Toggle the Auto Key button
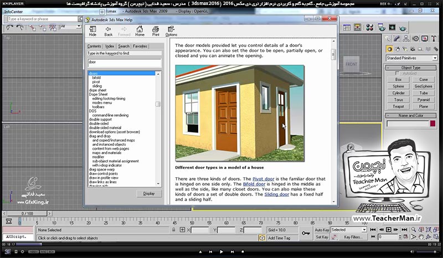The width and height of the screenshot is (443, 258). [x=322, y=230]
